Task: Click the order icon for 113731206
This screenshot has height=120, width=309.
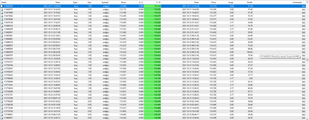Action: click(2, 98)
